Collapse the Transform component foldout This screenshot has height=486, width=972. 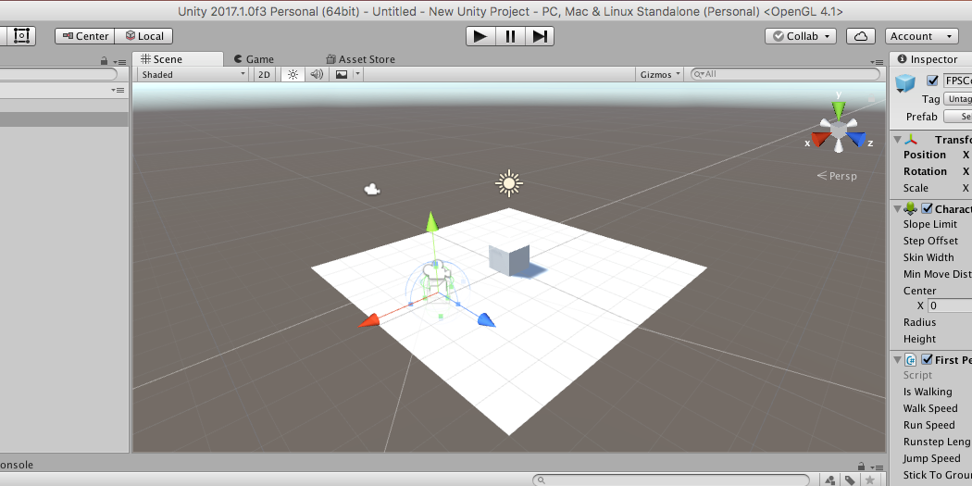[898, 140]
